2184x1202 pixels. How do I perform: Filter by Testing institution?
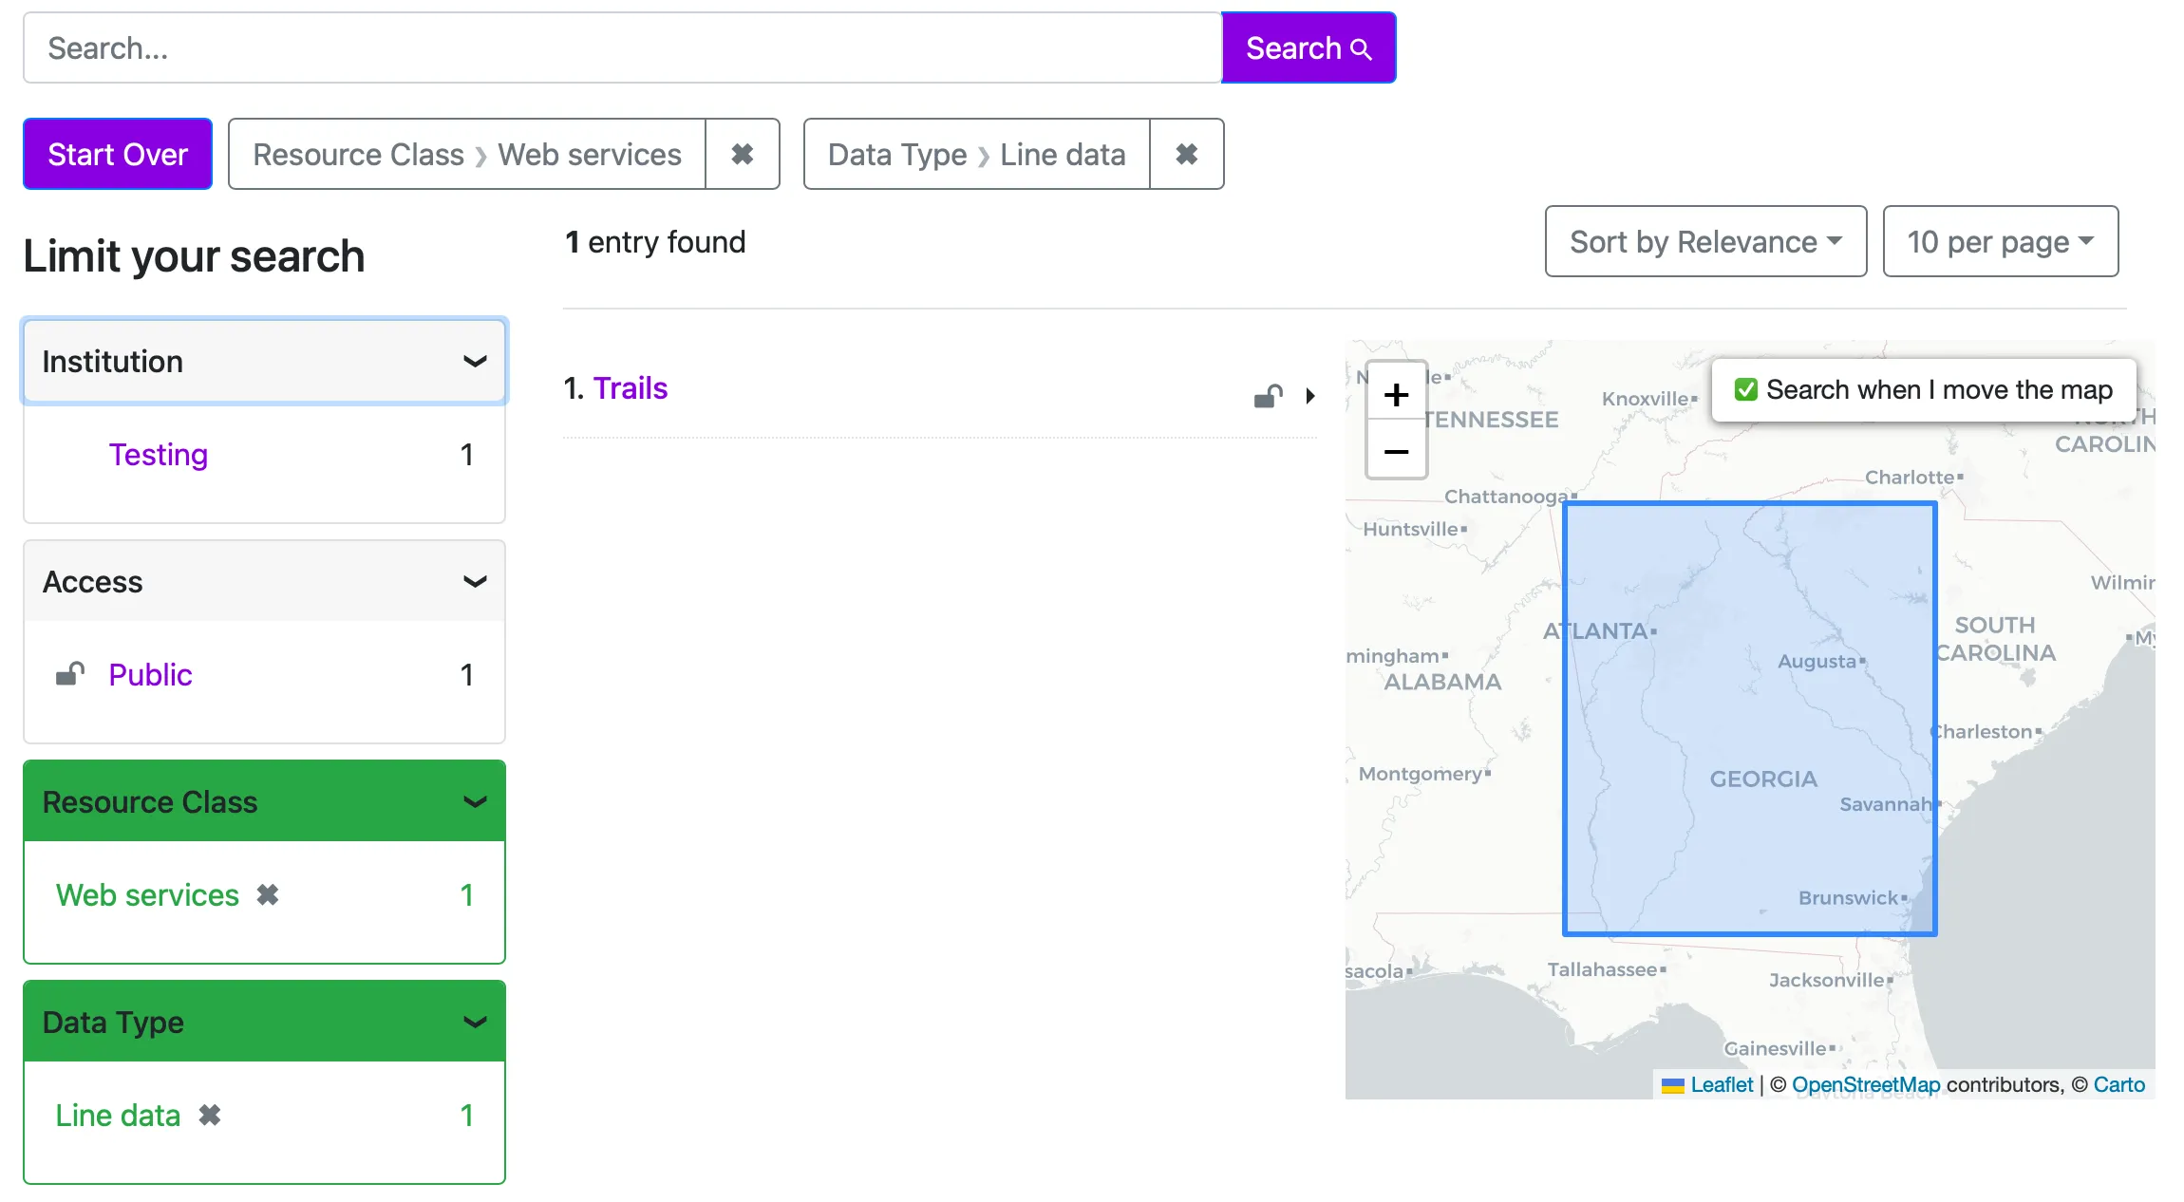coord(158,455)
